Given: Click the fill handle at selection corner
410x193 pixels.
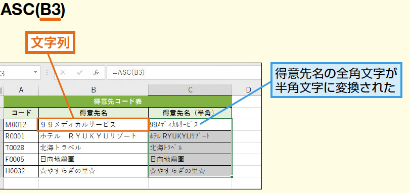Looking at the screenshot, I should click(232, 177).
